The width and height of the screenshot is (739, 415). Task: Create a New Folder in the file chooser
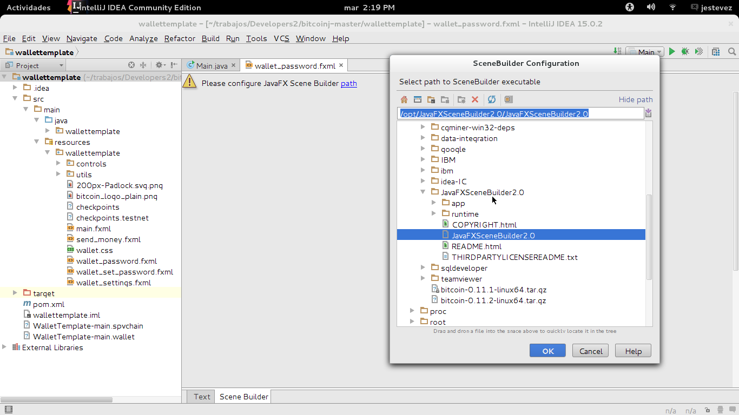click(461, 99)
